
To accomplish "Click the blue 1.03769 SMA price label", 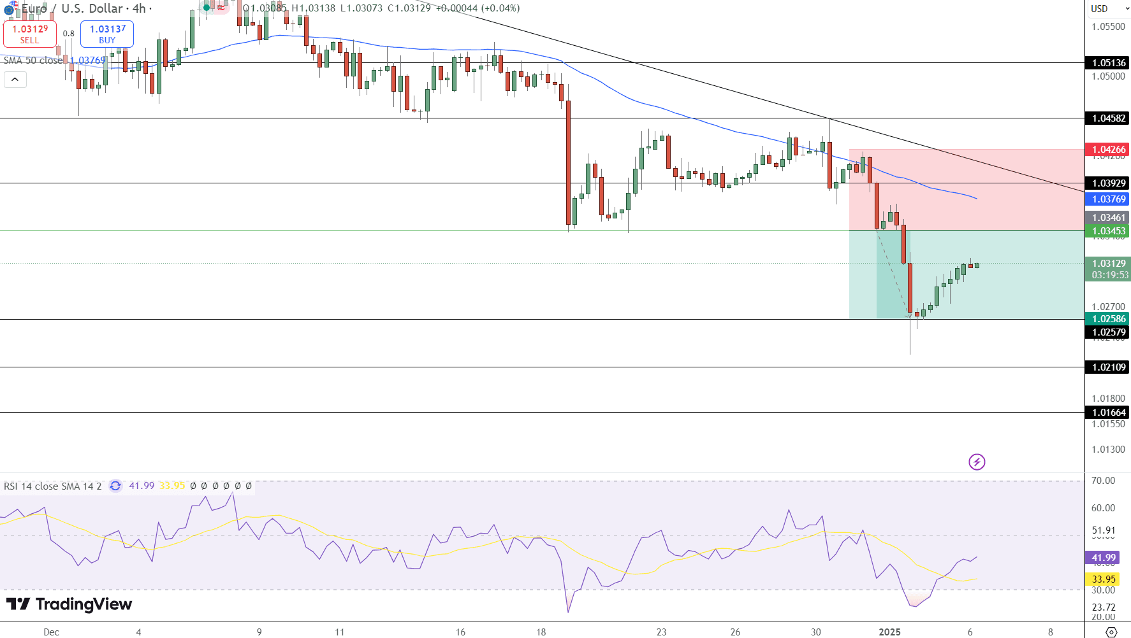I will (1107, 199).
